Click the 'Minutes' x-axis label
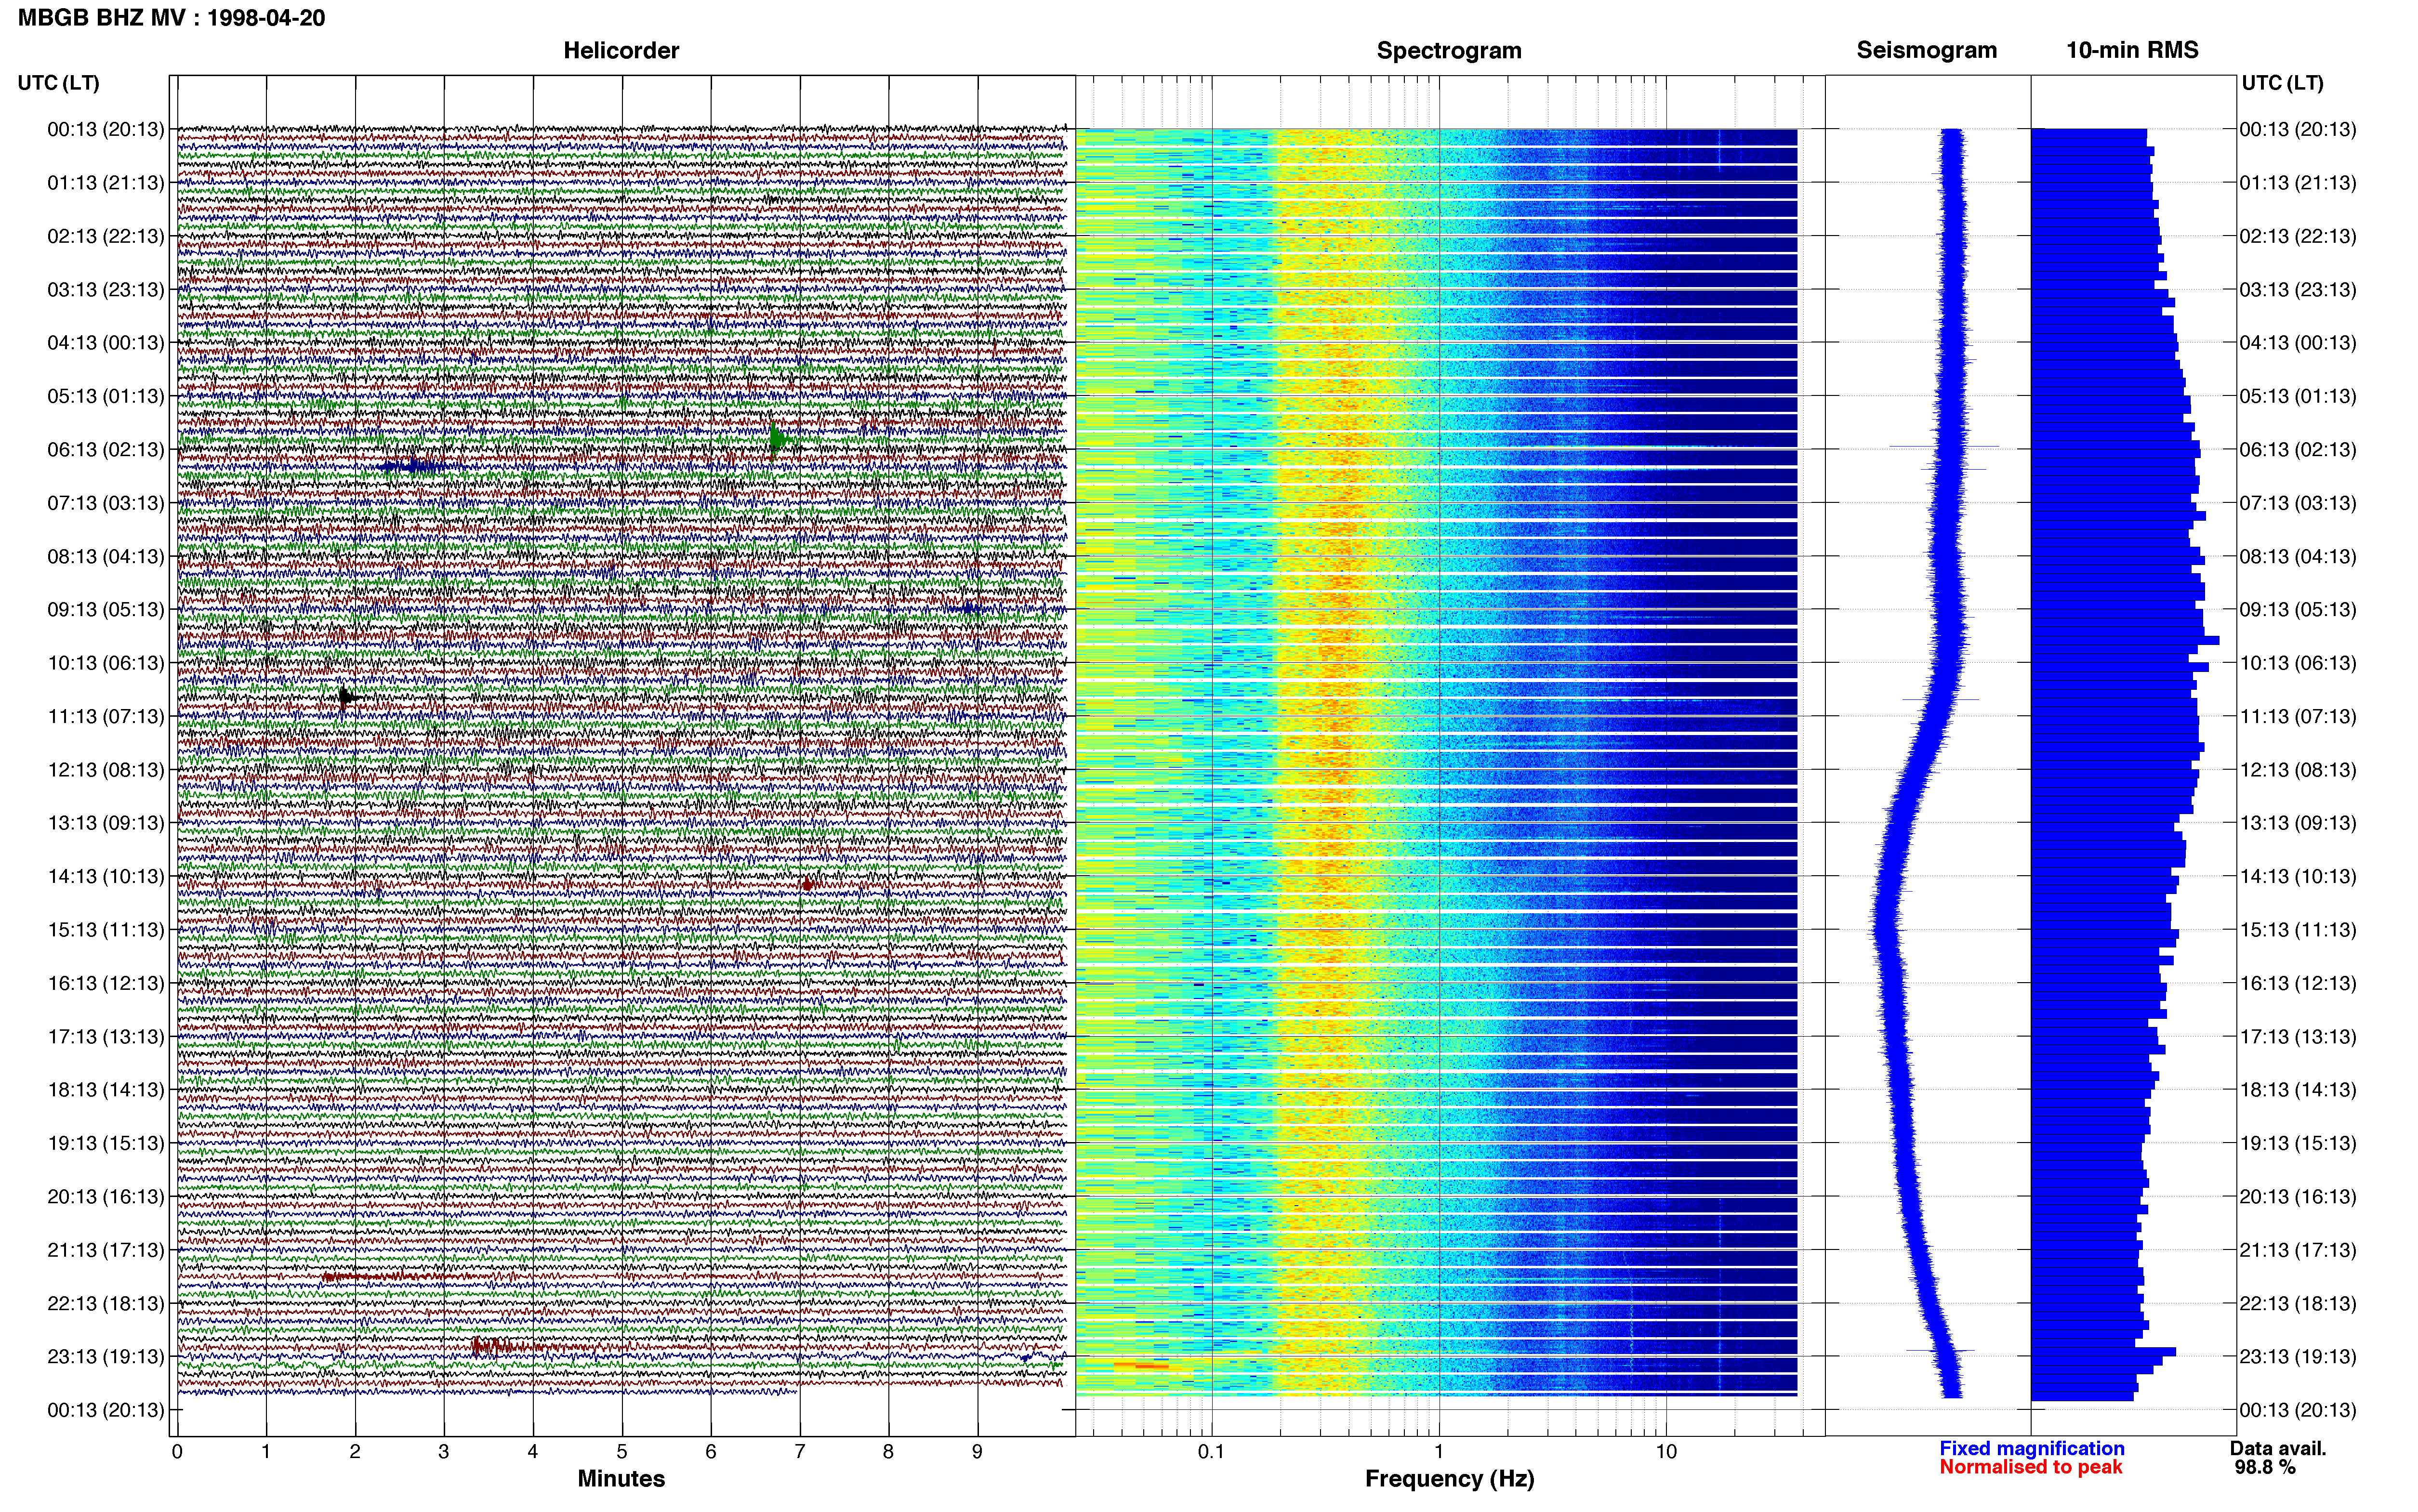2418x1512 pixels. tap(621, 1479)
